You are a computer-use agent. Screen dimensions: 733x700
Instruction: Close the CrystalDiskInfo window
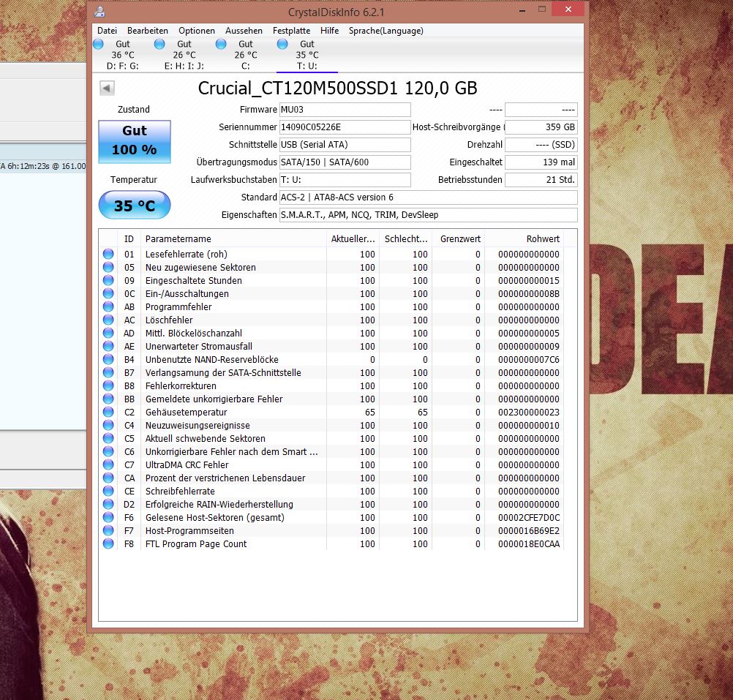pos(568,10)
